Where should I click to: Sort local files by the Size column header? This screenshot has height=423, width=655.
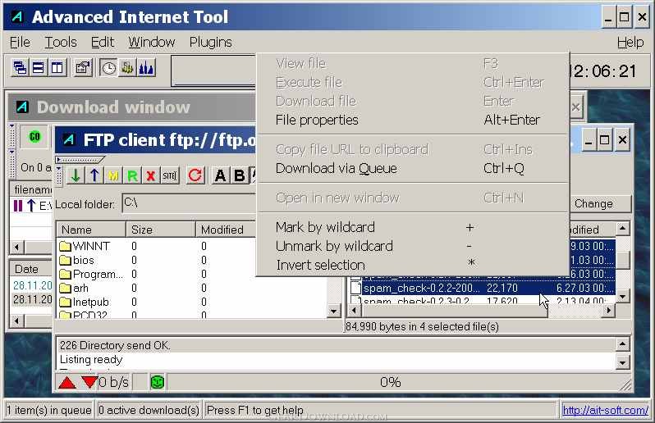(x=160, y=230)
